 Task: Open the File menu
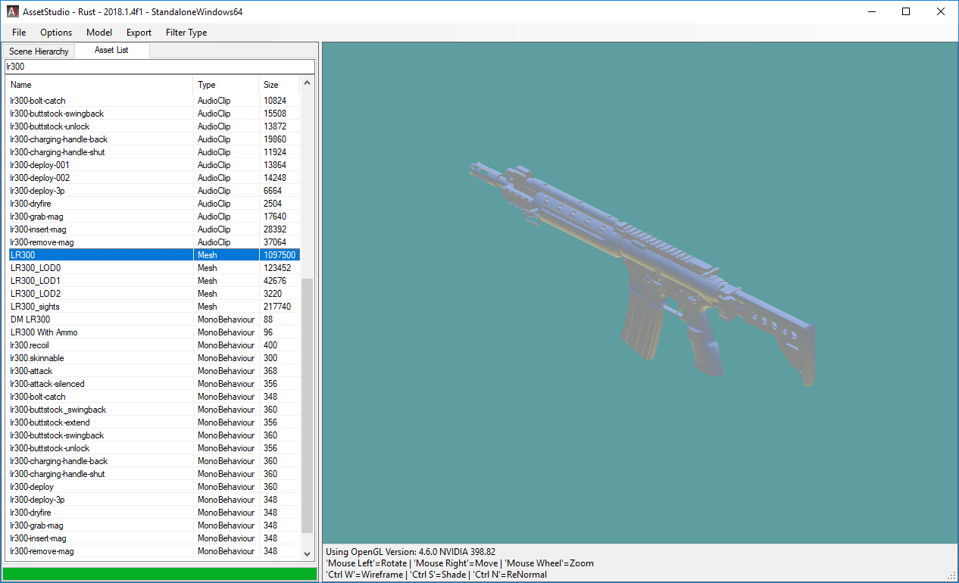pyautogui.click(x=18, y=33)
